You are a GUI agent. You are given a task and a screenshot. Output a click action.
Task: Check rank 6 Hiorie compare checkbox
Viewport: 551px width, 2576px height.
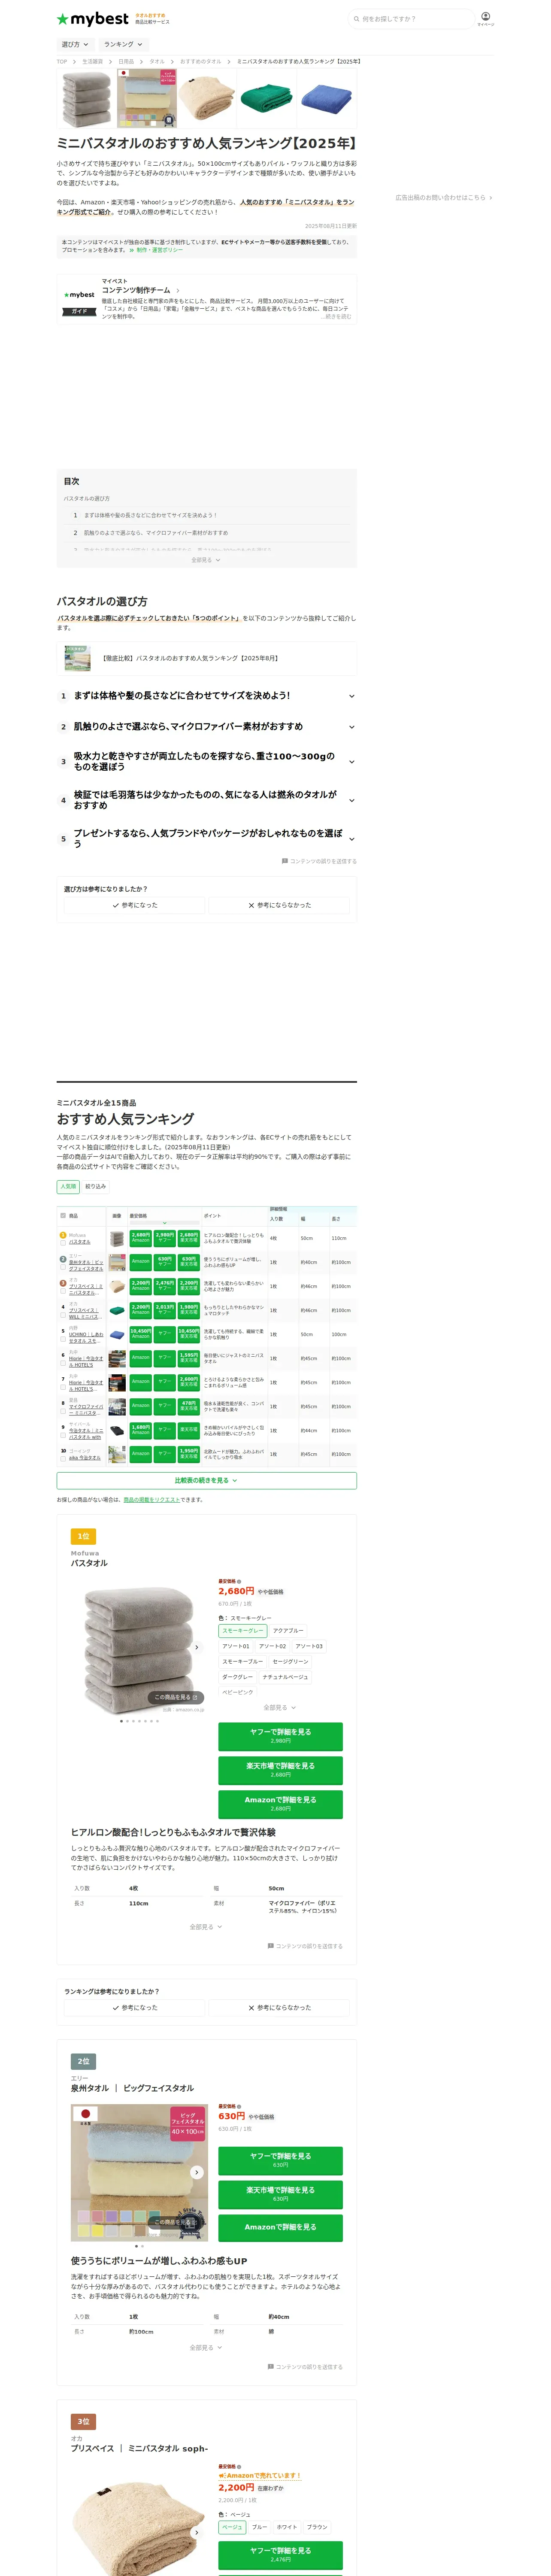click(x=63, y=1364)
